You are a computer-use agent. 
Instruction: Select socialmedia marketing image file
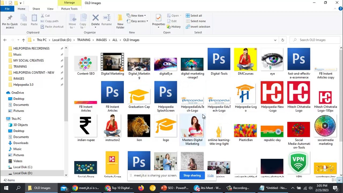pos(325,130)
